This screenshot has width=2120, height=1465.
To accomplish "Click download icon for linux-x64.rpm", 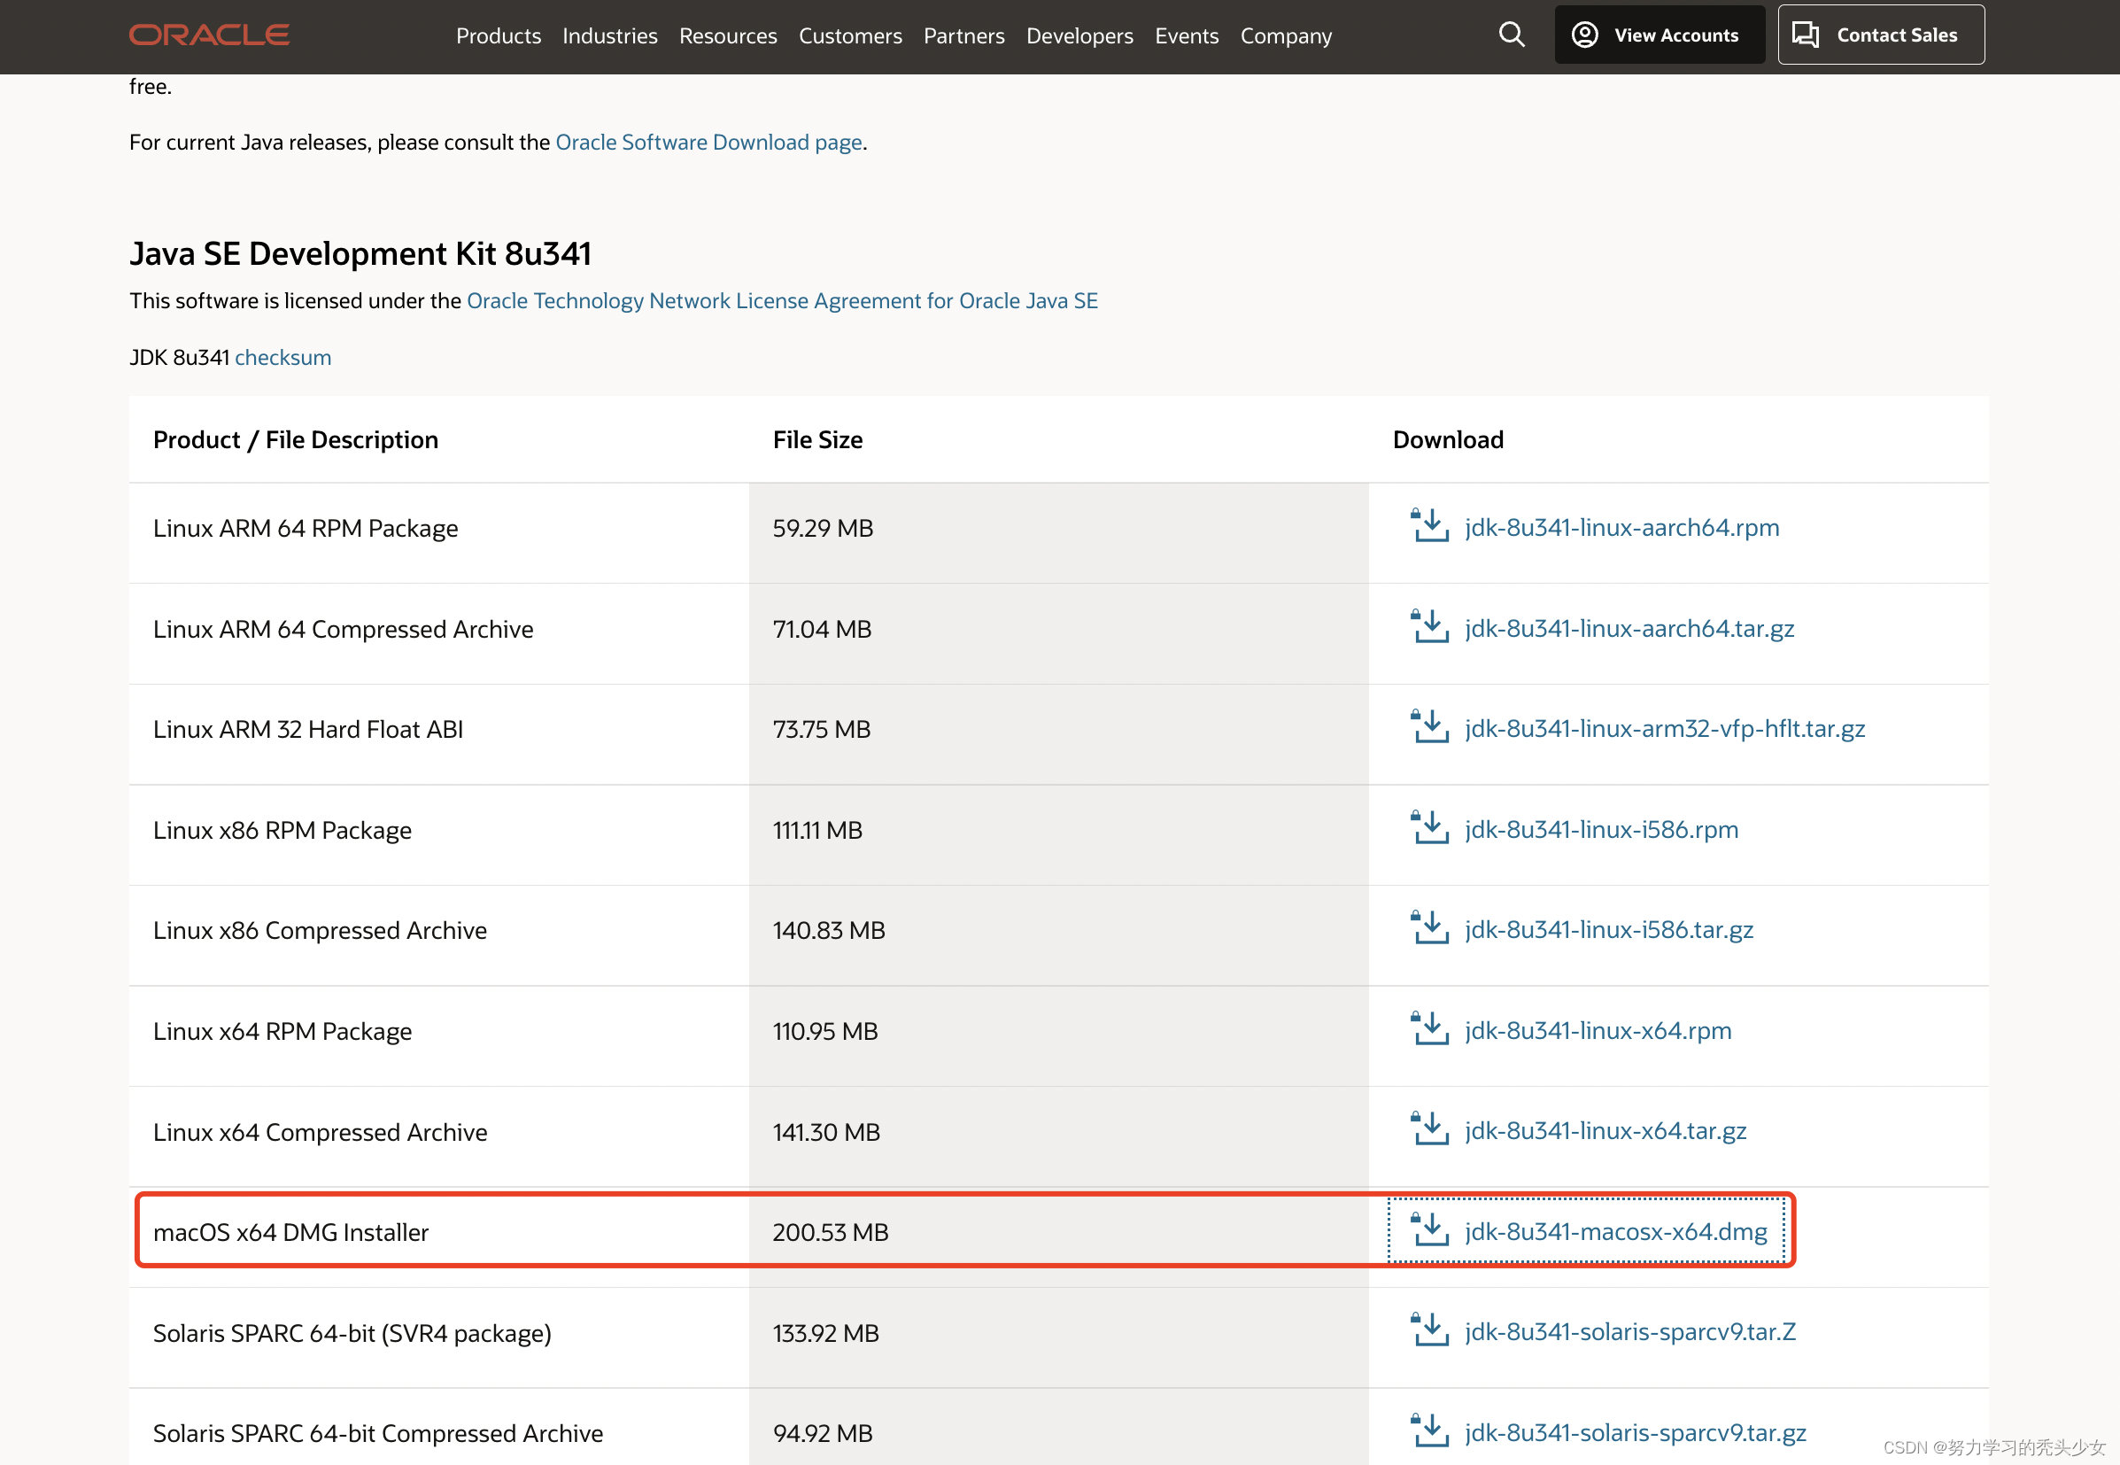I will pos(1429,1030).
